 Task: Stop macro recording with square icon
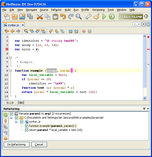(90, 31)
